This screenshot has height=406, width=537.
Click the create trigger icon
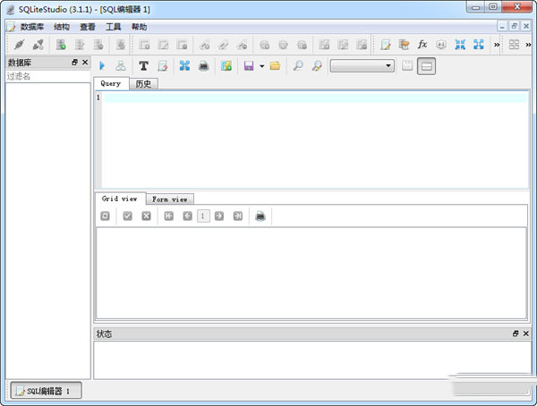(x=264, y=45)
